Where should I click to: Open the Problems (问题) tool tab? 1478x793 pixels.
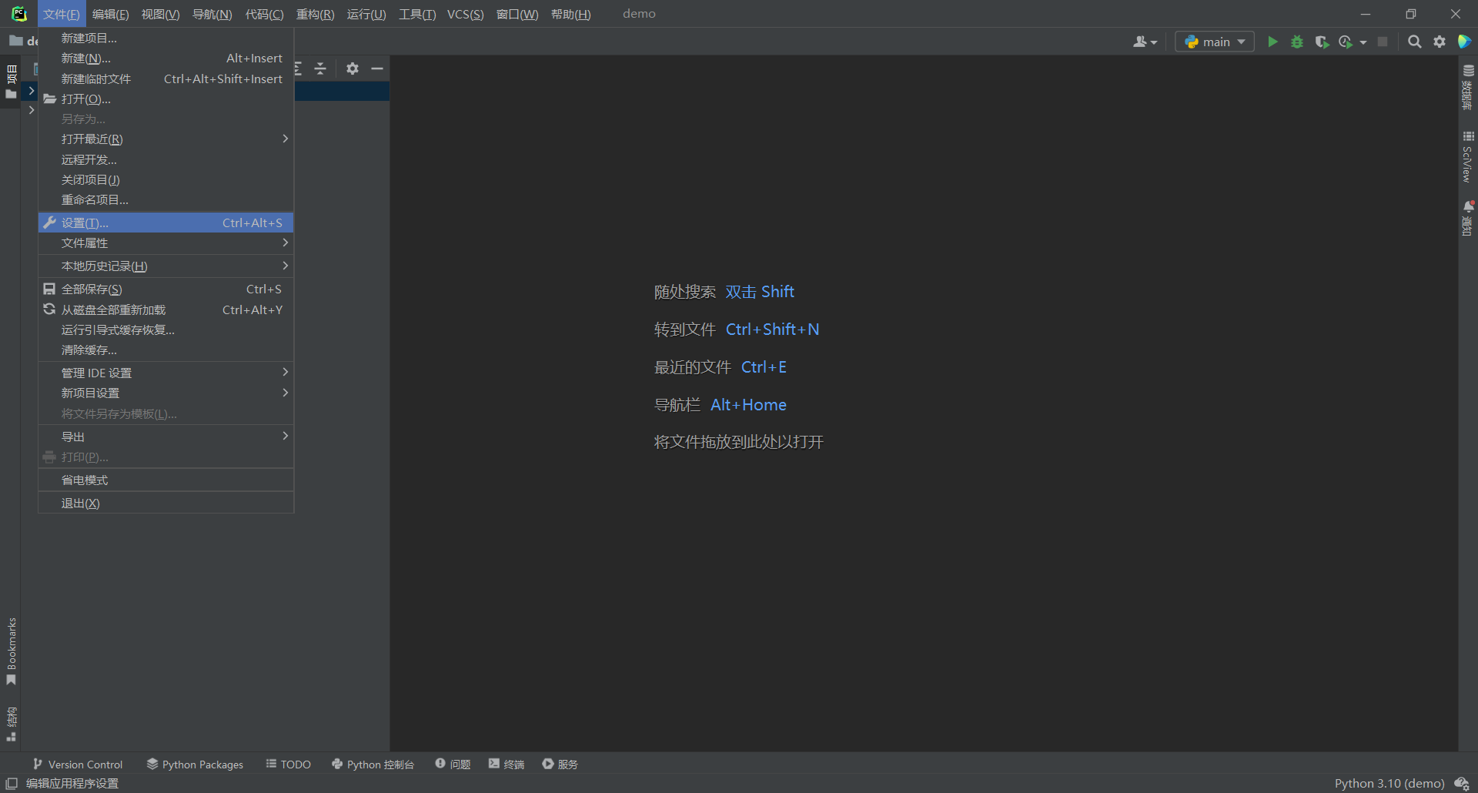pyautogui.click(x=453, y=764)
